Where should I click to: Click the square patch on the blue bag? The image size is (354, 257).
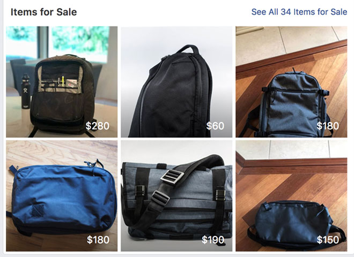pos(38,210)
